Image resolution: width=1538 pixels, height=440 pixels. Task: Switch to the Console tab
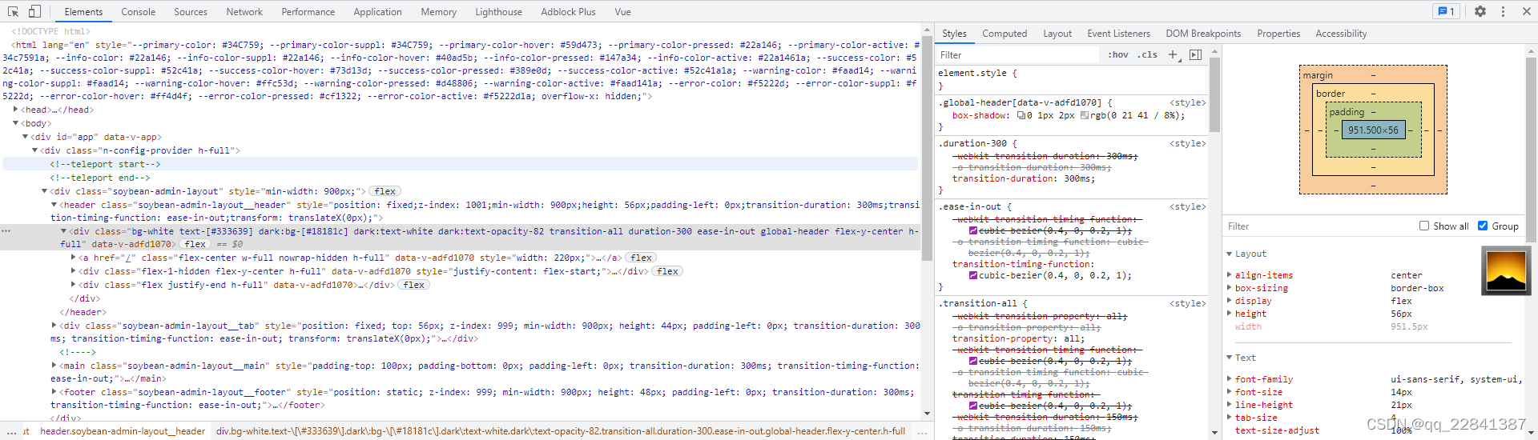138,12
